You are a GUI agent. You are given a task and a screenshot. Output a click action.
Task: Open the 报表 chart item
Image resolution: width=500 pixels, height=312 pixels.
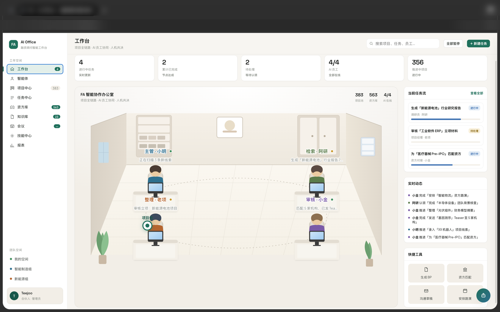[35, 145]
